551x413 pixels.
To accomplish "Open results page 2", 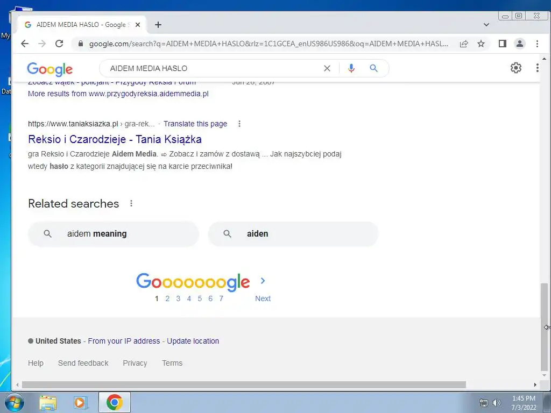I will tap(167, 298).
